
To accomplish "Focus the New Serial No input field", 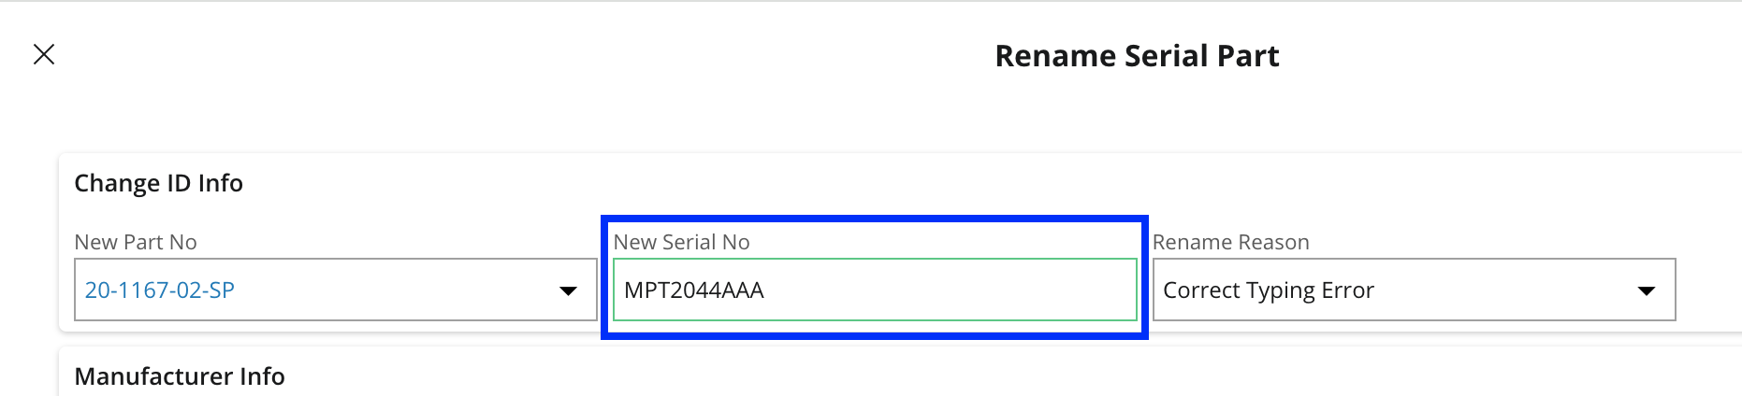I will coord(874,290).
